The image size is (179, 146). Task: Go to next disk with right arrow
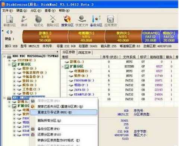tap(12, 32)
